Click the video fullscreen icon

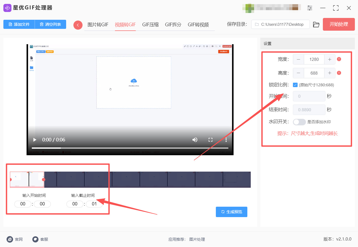tap(210, 140)
